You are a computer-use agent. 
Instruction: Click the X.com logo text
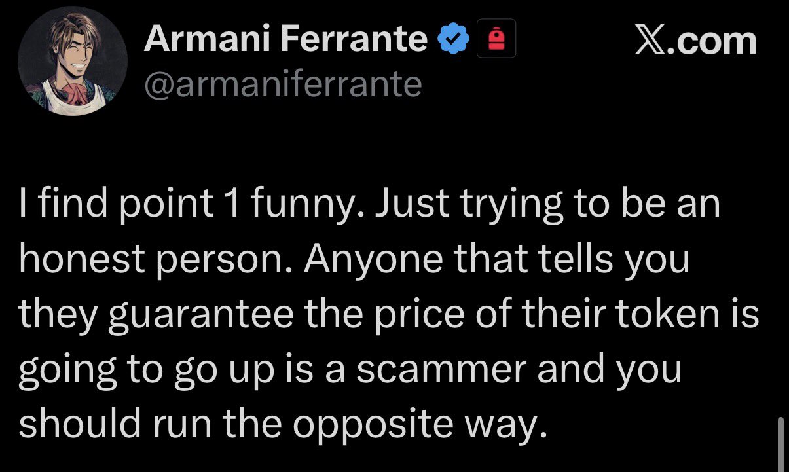pos(695,41)
